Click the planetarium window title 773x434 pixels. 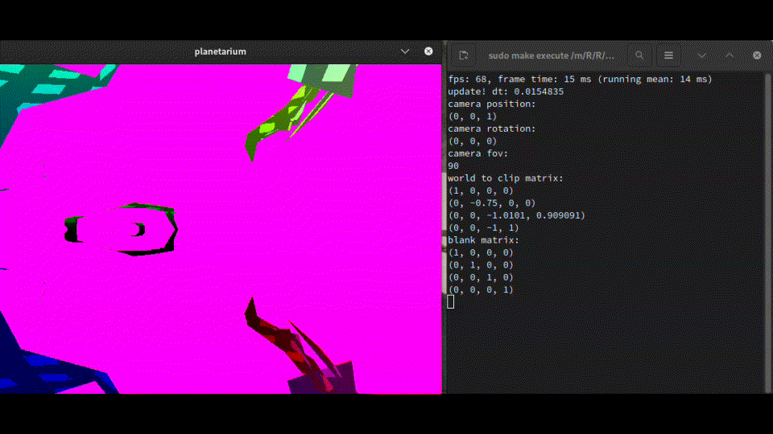pyautogui.click(x=220, y=51)
